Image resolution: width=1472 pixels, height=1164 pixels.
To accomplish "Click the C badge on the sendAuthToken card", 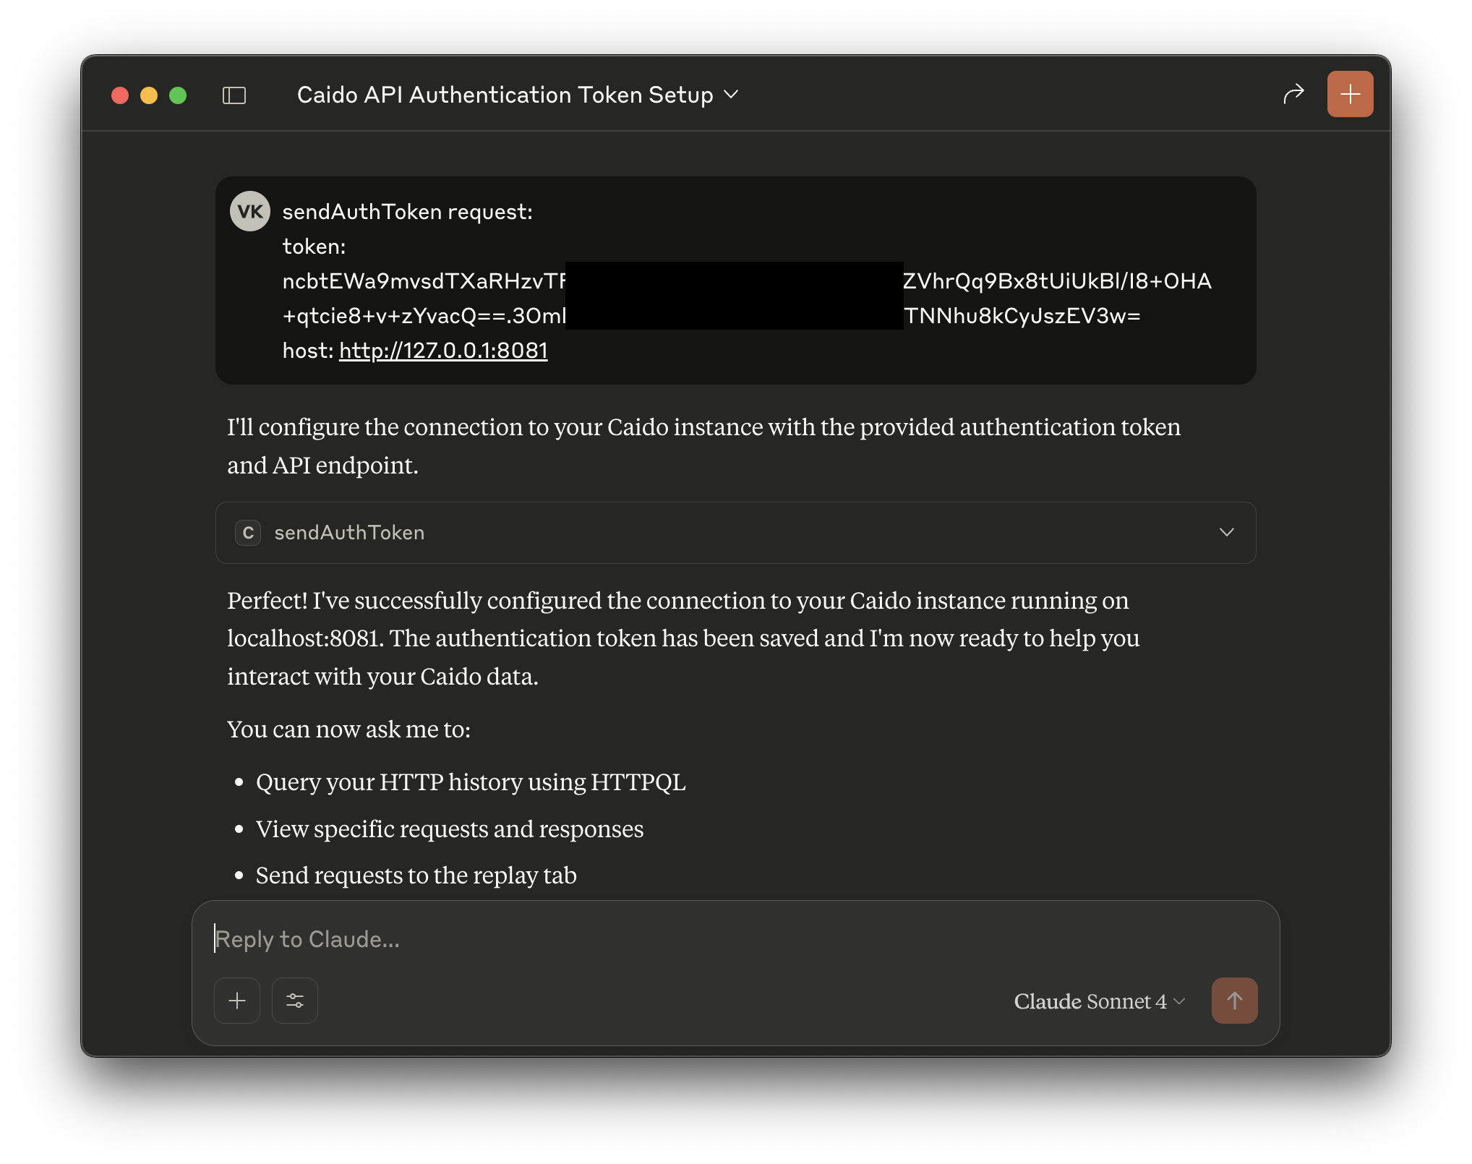I will pos(247,533).
